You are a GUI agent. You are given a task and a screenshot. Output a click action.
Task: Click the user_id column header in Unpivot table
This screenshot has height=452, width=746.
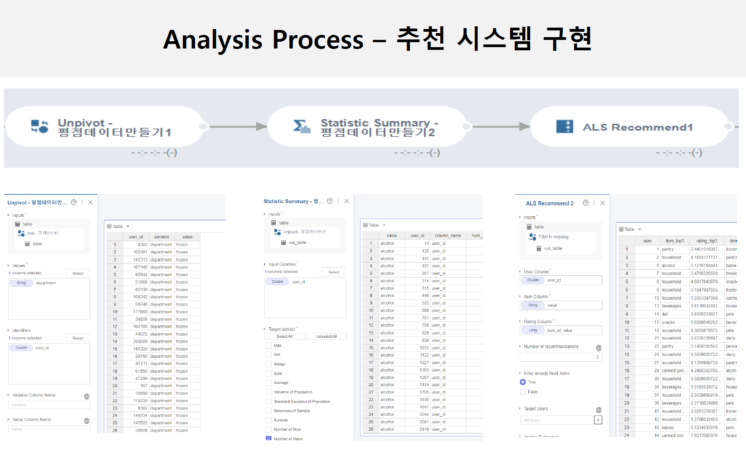[x=136, y=237]
